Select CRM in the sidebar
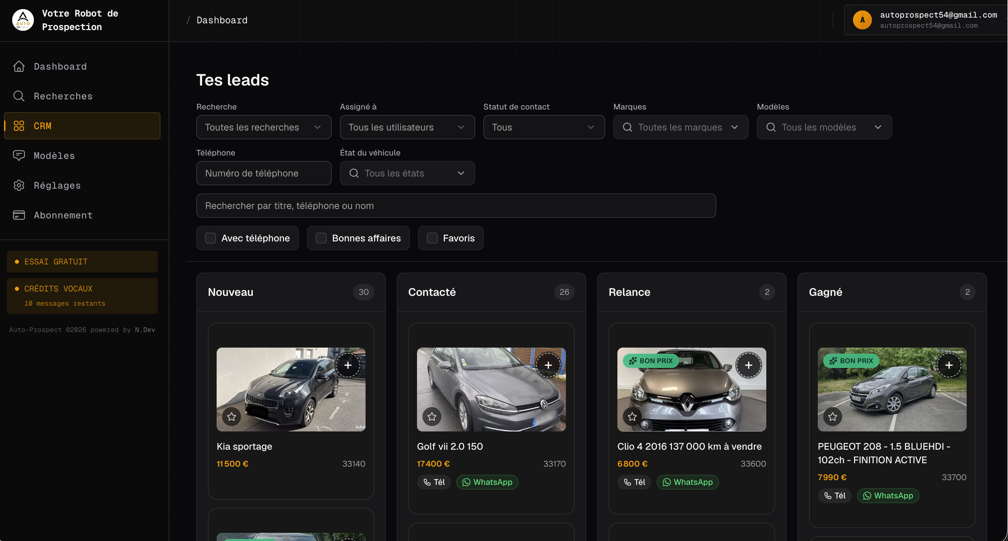This screenshot has height=541, width=1008. [82, 126]
